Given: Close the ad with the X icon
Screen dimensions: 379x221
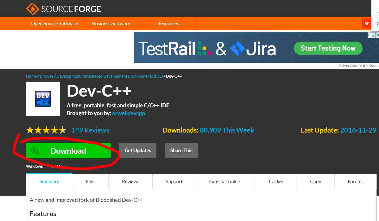Looking at the screenshot, I should [x=377, y=35].
